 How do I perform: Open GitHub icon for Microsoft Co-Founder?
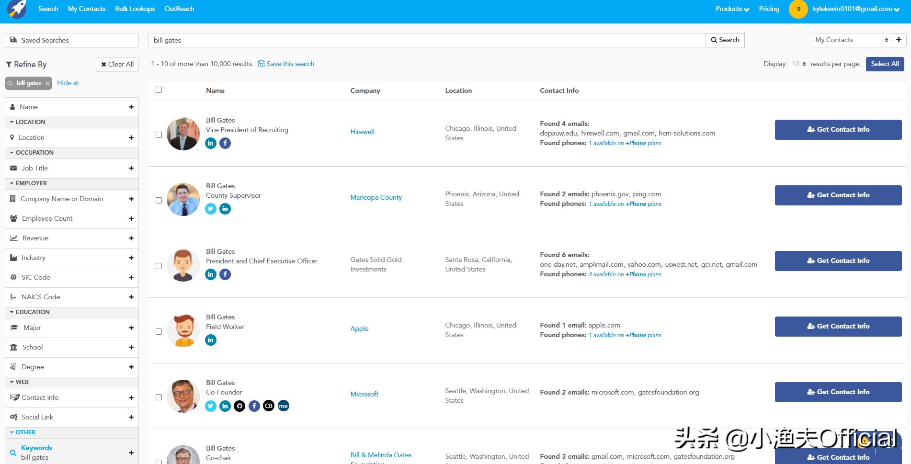pos(239,406)
